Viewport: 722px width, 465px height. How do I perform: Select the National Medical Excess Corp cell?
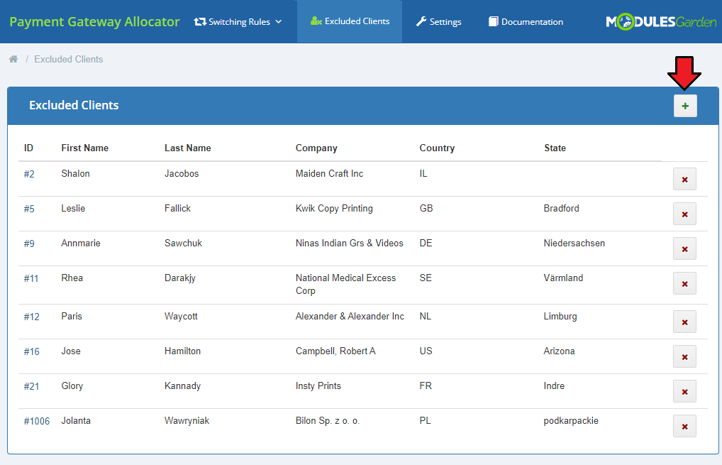pos(346,285)
